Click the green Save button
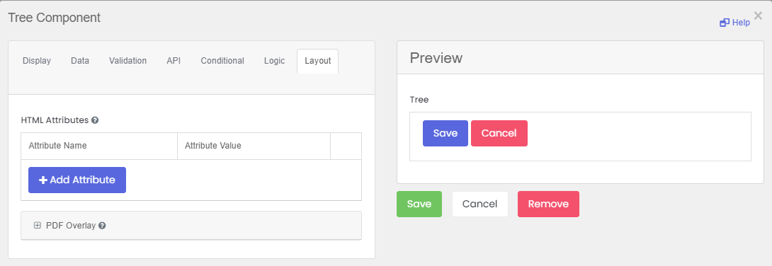The image size is (772, 266). [x=419, y=204]
